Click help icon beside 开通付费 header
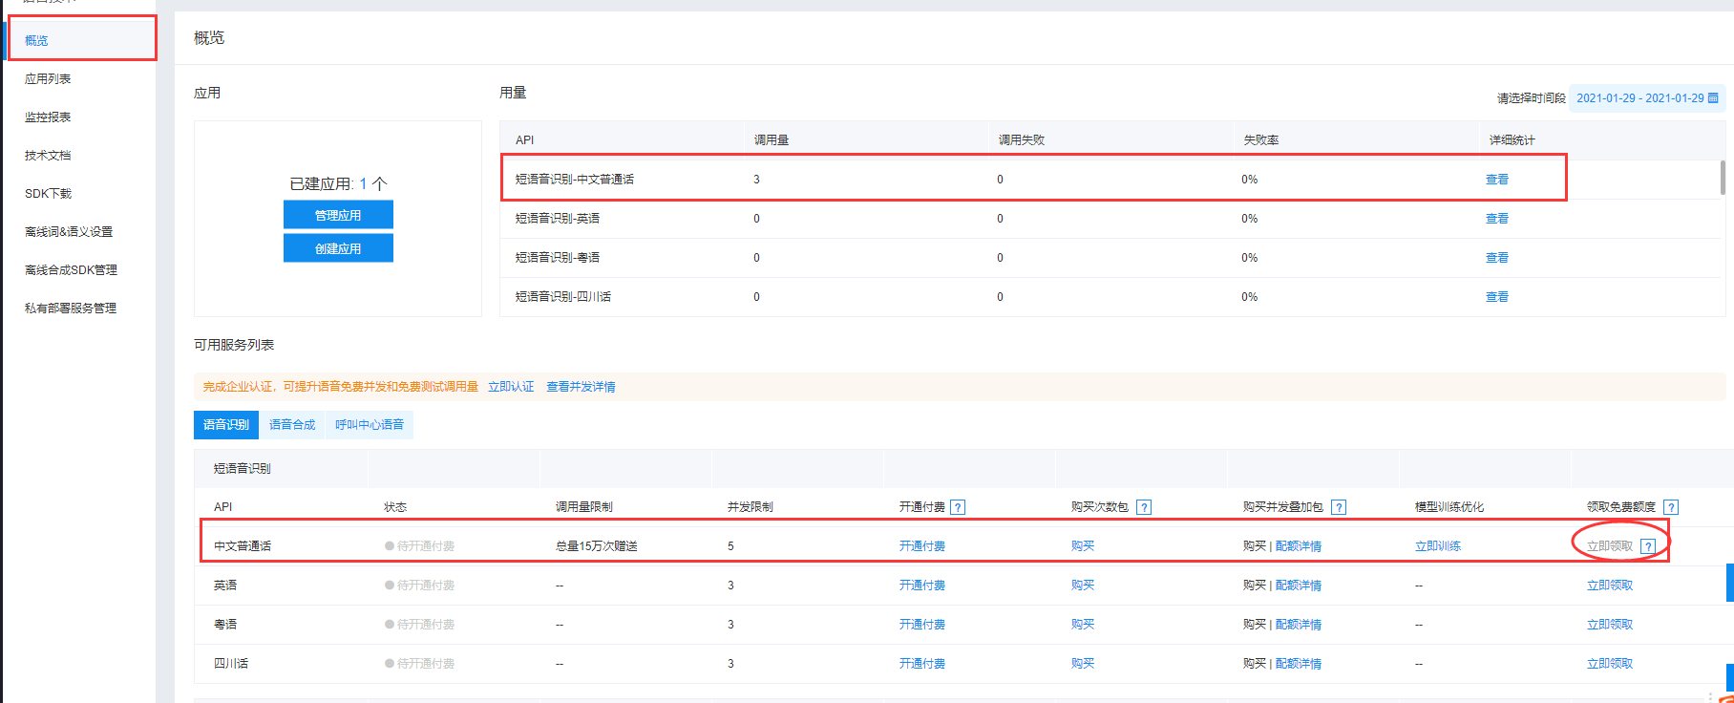The width and height of the screenshot is (1734, 703). pyautogui.click(x=958, y=507)
